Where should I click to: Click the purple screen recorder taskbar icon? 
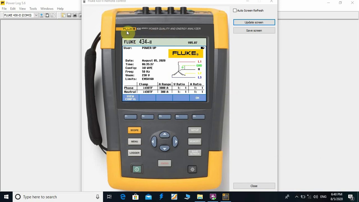(213, 197)
